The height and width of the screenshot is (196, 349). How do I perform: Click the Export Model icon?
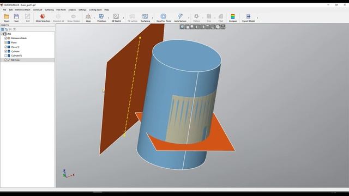(x=249, y=16)
